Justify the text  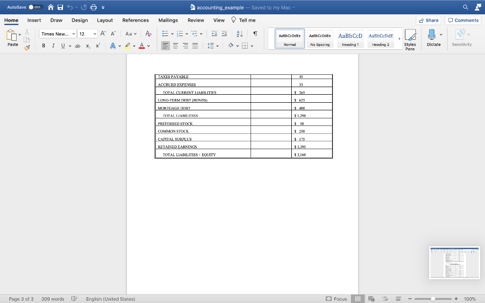click(x=195, y=46)
